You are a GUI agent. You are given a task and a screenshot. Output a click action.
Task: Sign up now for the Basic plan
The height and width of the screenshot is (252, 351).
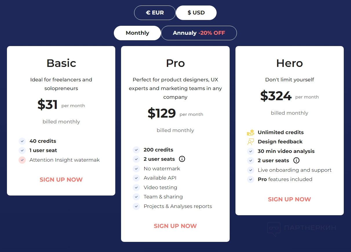click(61, 180)
